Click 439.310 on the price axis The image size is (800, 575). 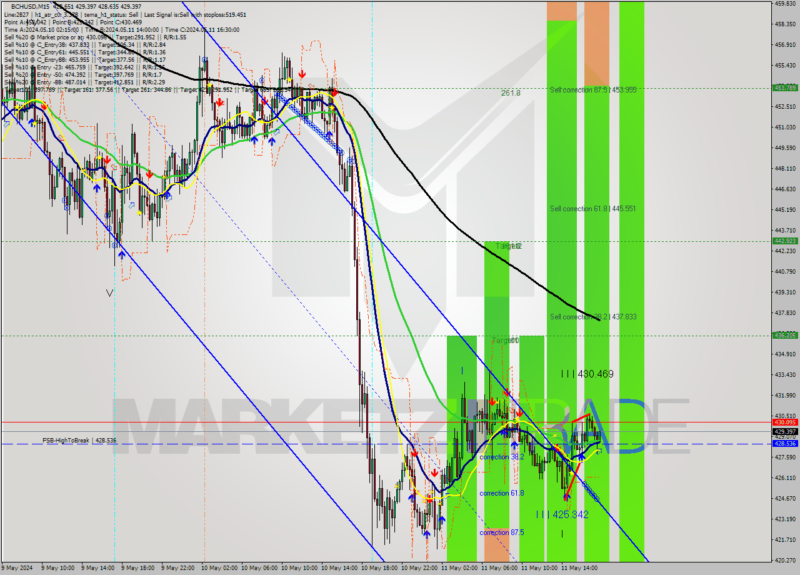(785, 292)
